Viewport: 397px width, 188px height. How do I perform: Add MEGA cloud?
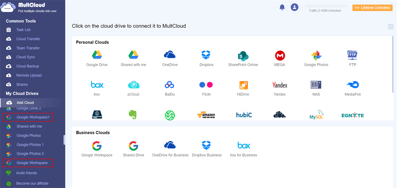280,58
